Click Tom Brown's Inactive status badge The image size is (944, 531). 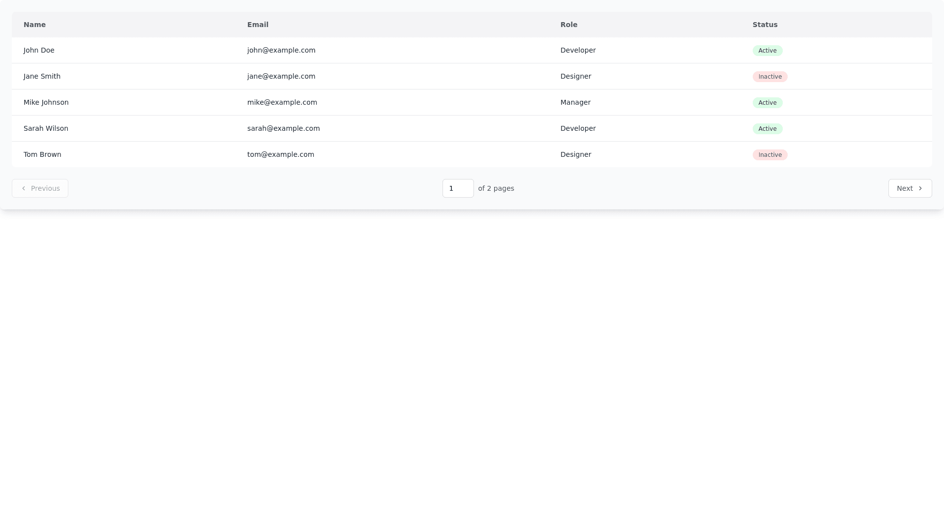(769, 155)
